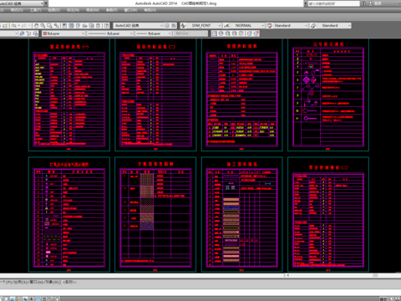Click the red ByLayer color swatch

(x=45, y=33)
